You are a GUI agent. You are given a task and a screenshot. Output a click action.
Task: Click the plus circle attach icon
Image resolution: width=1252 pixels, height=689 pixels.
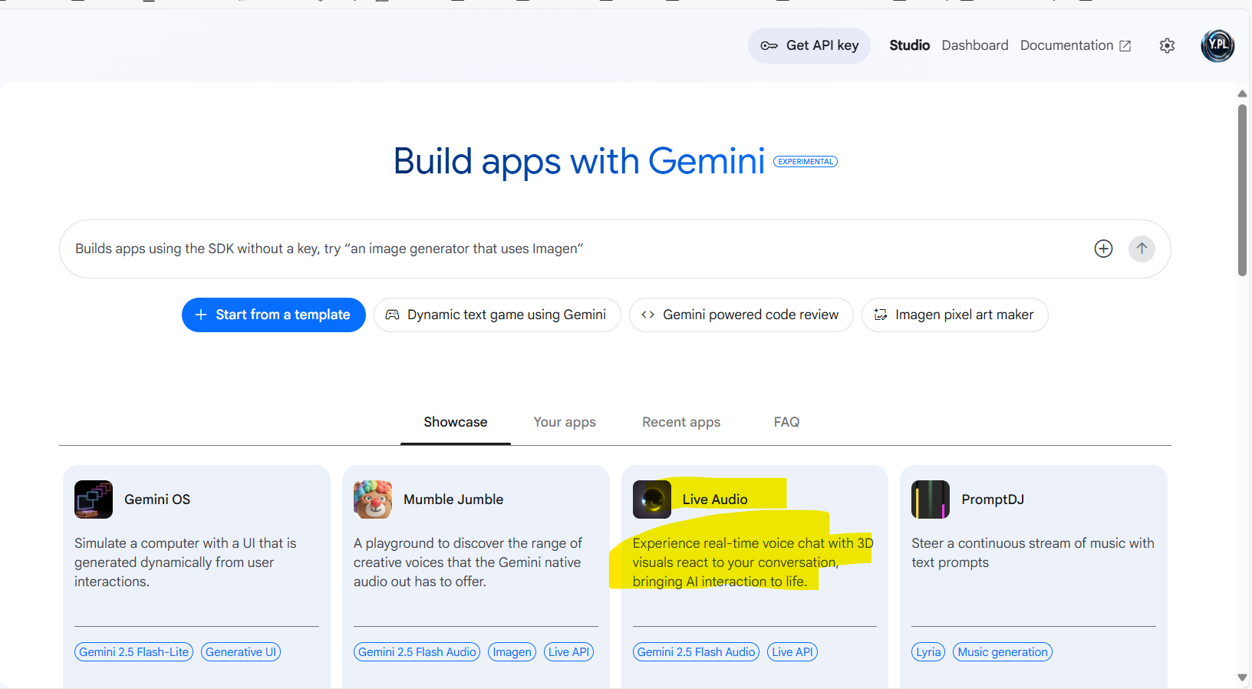[x=1103, y=249]
